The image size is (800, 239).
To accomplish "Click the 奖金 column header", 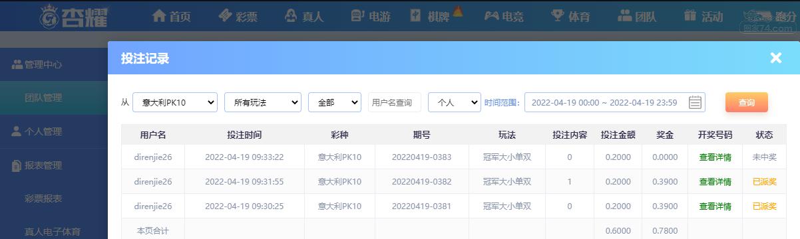I will click(665, 135).
